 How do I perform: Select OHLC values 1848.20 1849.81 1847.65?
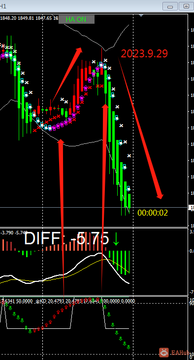pos(26,18)
